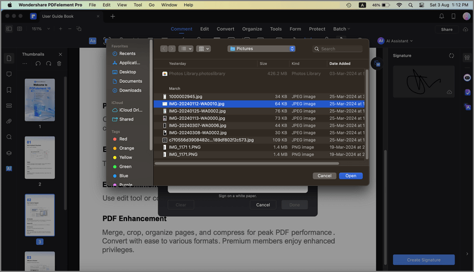
Task: Toggle the sidebar panel layout icon
Action: 9,29
